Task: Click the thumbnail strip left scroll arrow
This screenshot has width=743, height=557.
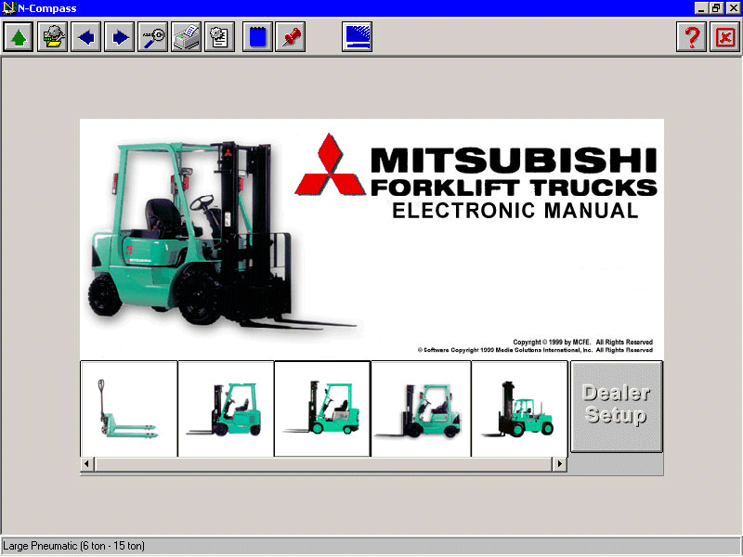Action: [86, 463]
